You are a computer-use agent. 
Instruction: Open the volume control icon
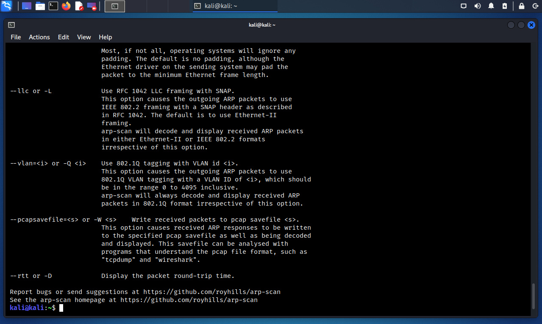click(x=478, y=6)
